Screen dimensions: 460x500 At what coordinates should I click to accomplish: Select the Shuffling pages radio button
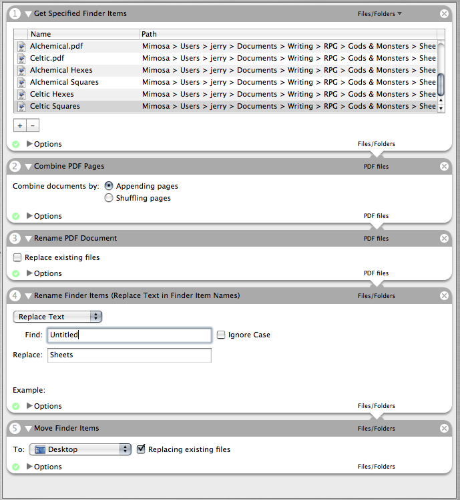pos(109,198)
